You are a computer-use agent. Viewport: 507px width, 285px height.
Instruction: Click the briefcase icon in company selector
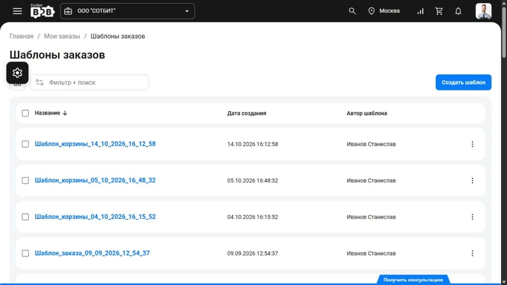point(68,11)
